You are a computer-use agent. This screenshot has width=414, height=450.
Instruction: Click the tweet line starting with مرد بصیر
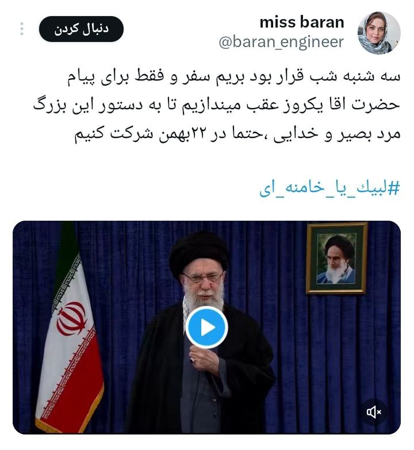pyautogui.click(x=237, y=133)
